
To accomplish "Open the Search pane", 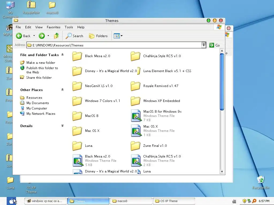I will [74, 36].
